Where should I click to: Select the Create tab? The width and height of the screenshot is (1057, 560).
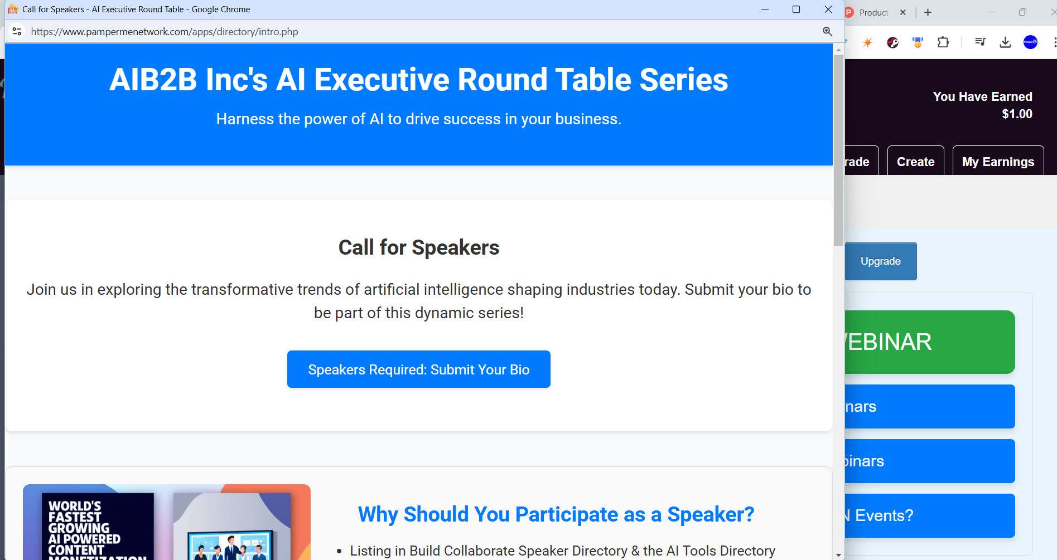[x=915, y=161]
